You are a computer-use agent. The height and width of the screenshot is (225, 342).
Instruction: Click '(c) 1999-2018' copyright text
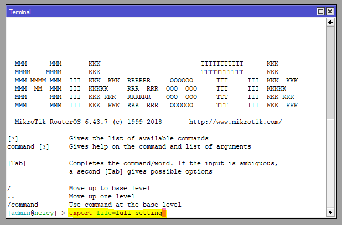(x=137, y=122)
